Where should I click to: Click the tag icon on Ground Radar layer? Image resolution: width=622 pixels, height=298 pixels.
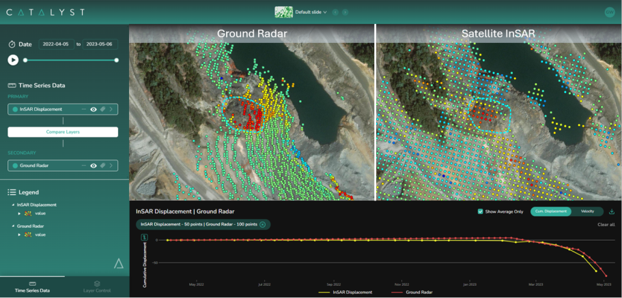[102, 166]
